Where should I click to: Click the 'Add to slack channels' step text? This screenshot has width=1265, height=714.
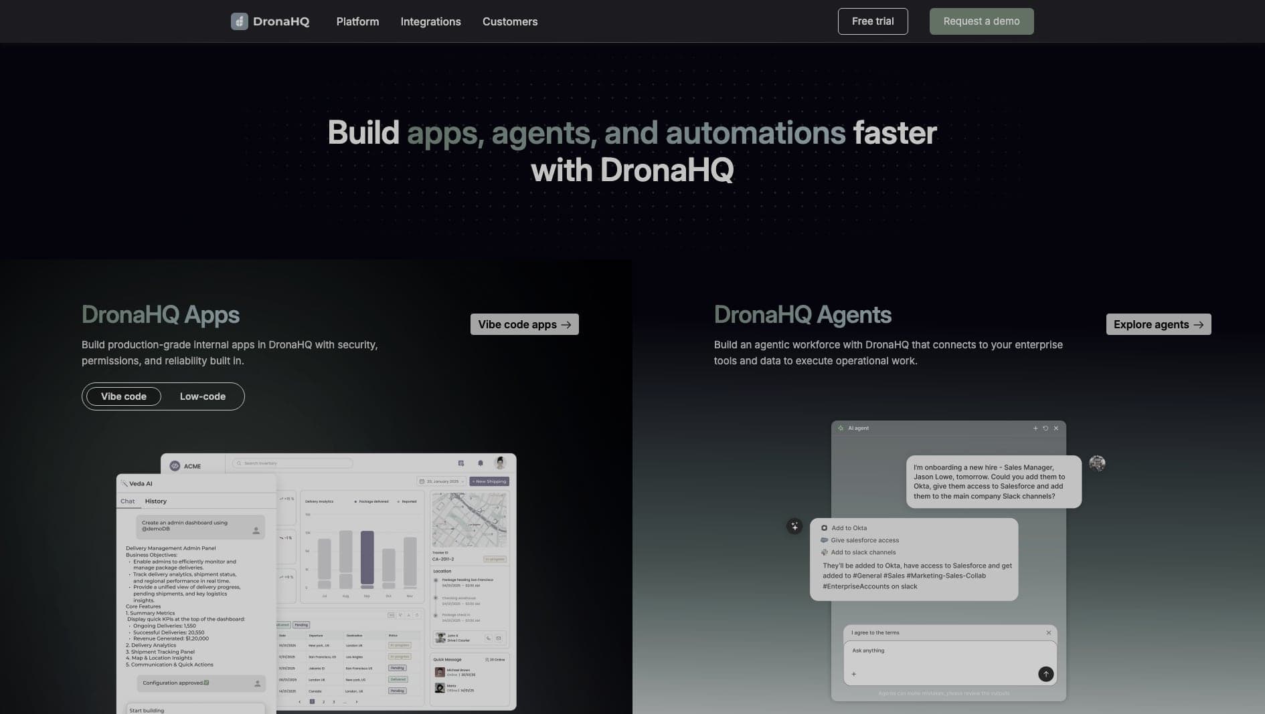(863, 552)
